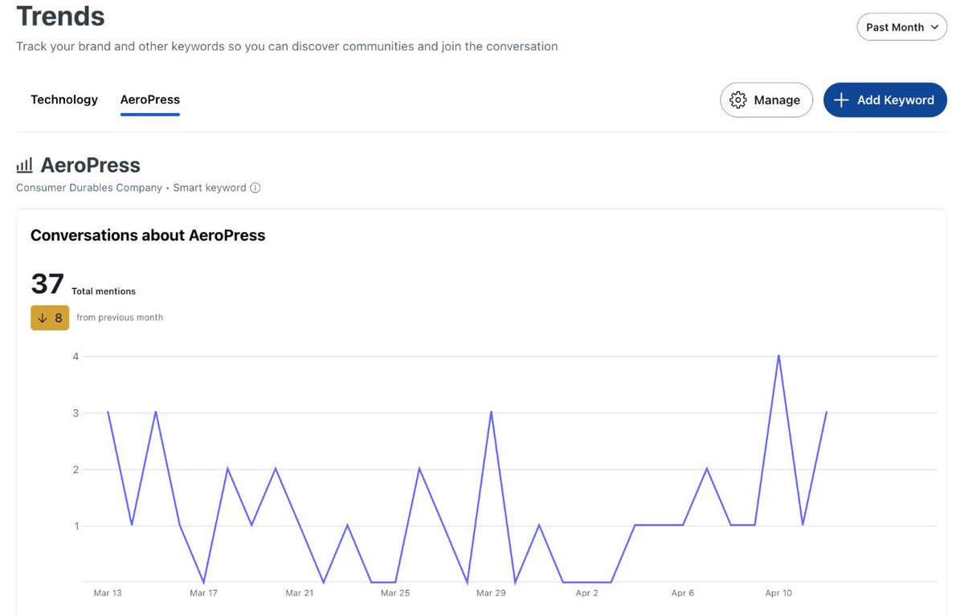This screenshot has width=964, height=615.
Task: Click the info icon next to Smart keyword
Action: tap(255, 187)
